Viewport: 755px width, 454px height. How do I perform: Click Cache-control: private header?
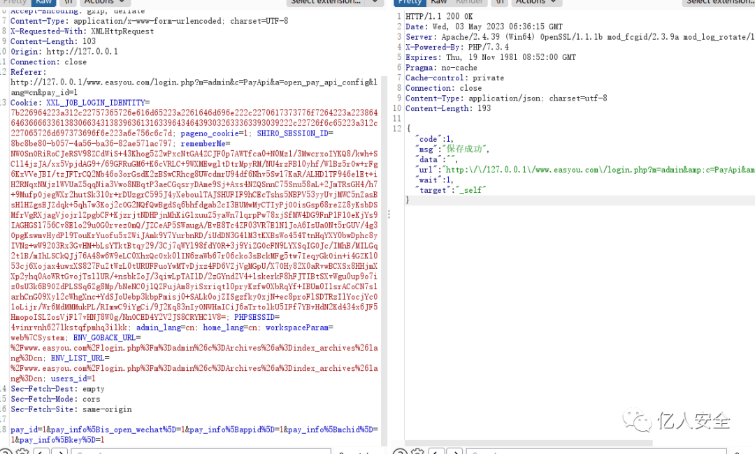454,78
